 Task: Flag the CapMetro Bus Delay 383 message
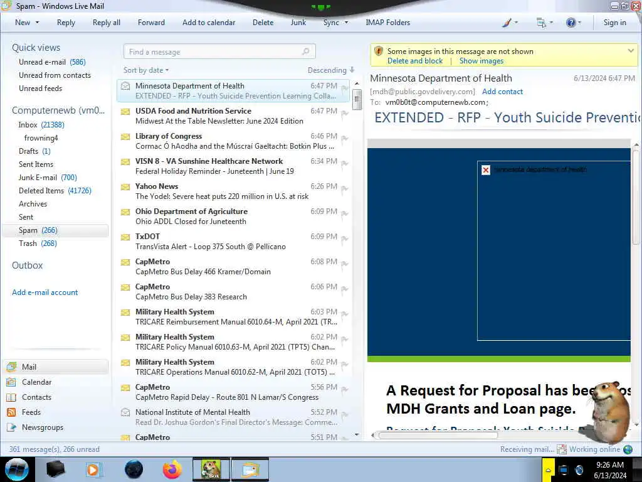(345, 289)
